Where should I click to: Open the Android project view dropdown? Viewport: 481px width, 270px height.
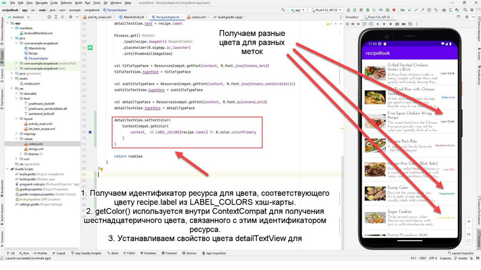(18, 17)
